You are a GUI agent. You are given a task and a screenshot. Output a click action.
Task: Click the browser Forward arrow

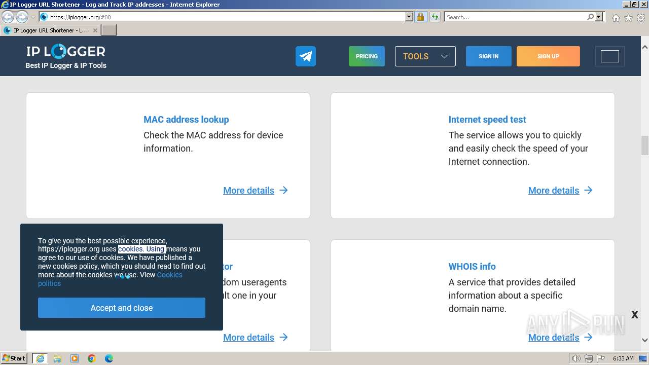tap(22, 17)
